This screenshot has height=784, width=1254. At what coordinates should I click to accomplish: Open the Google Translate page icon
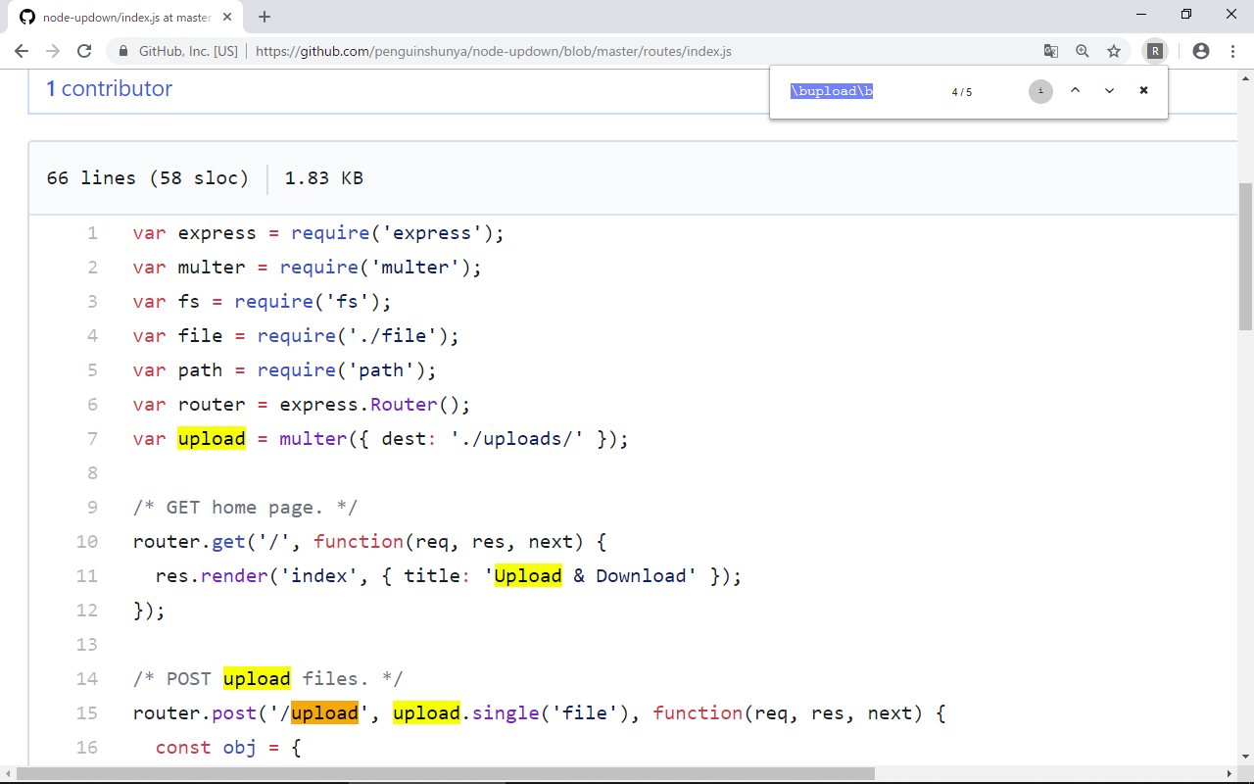tap(1051, 51)
